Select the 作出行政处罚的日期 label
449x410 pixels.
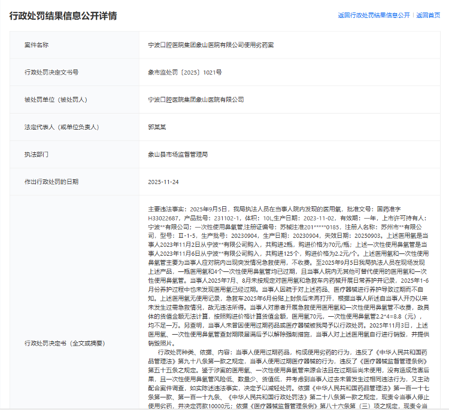51,182
